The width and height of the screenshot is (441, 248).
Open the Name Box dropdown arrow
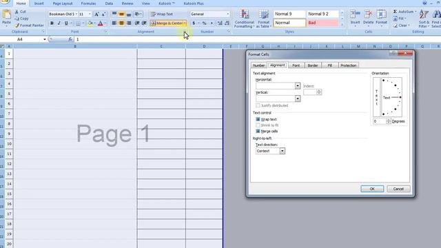(44, 39)
